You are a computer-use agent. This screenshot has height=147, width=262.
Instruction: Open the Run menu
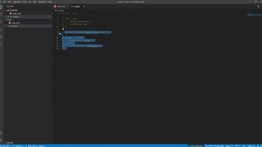(x=35, y=2)
